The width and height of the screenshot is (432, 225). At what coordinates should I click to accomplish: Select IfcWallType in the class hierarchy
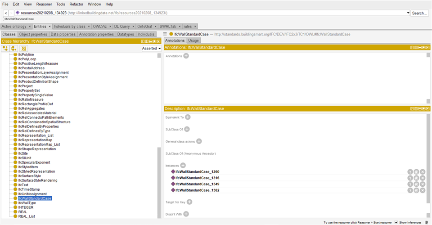pyautogui.click(x=27, y=203)
